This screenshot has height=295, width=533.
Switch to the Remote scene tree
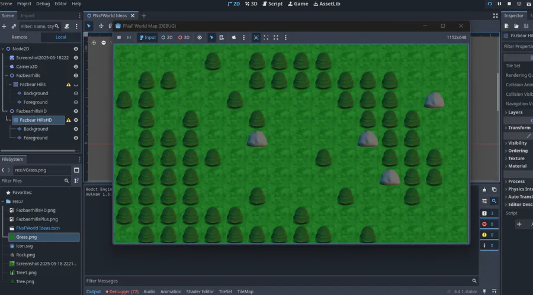(20, 37)
